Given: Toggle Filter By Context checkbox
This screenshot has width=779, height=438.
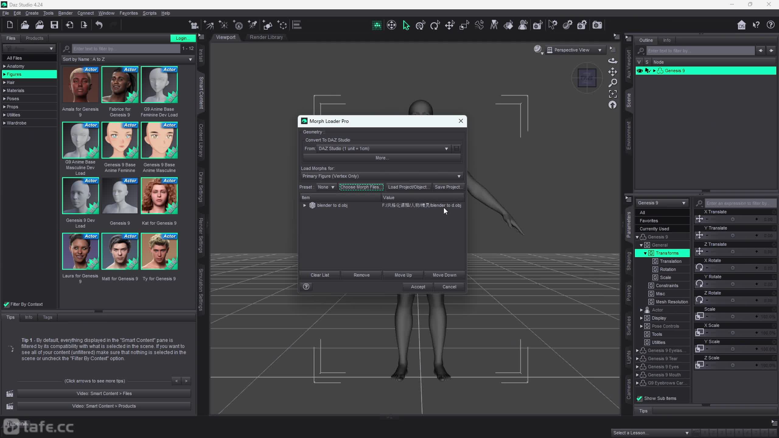Looking at the screenshot, I should point(6,304).
